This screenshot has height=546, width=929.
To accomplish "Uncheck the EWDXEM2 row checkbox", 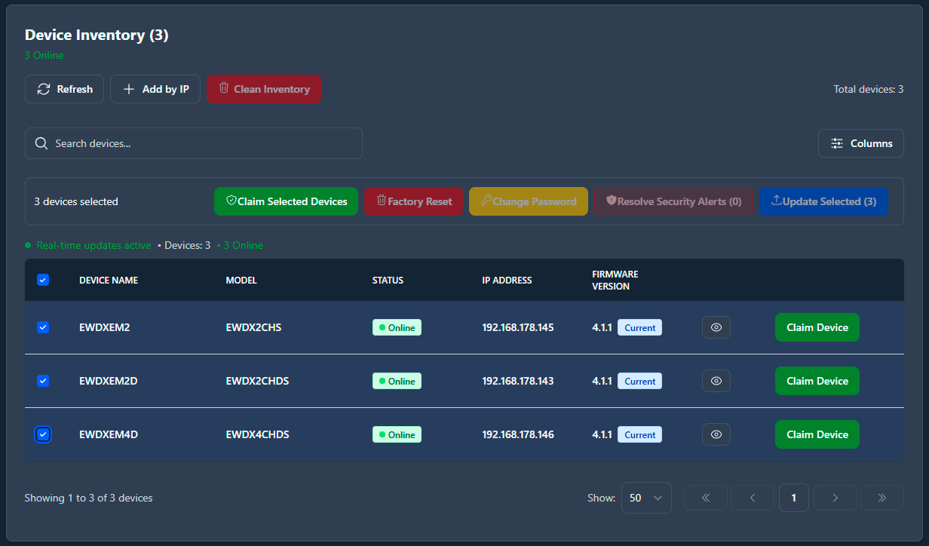I will click(x=43, y=327).
